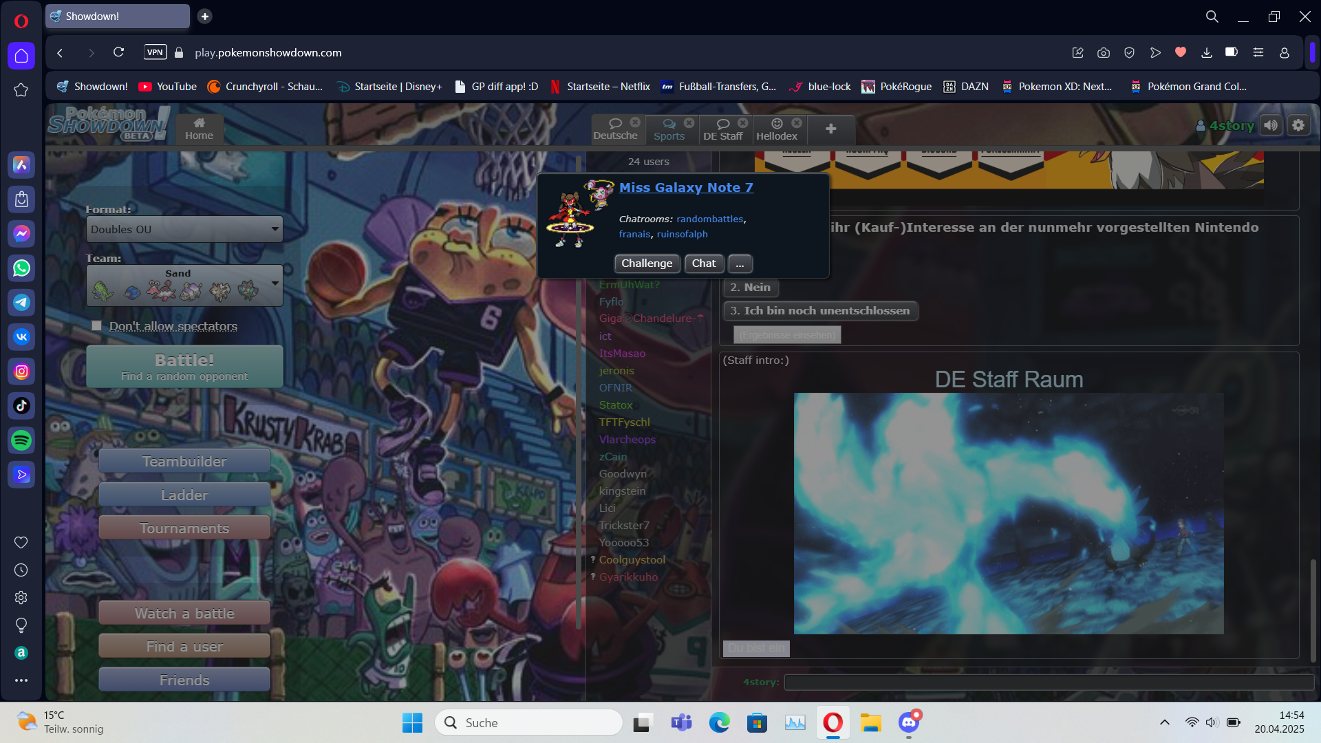Open Instagram in Opera sidebar

pyautogui.click(x=21, y=371)
